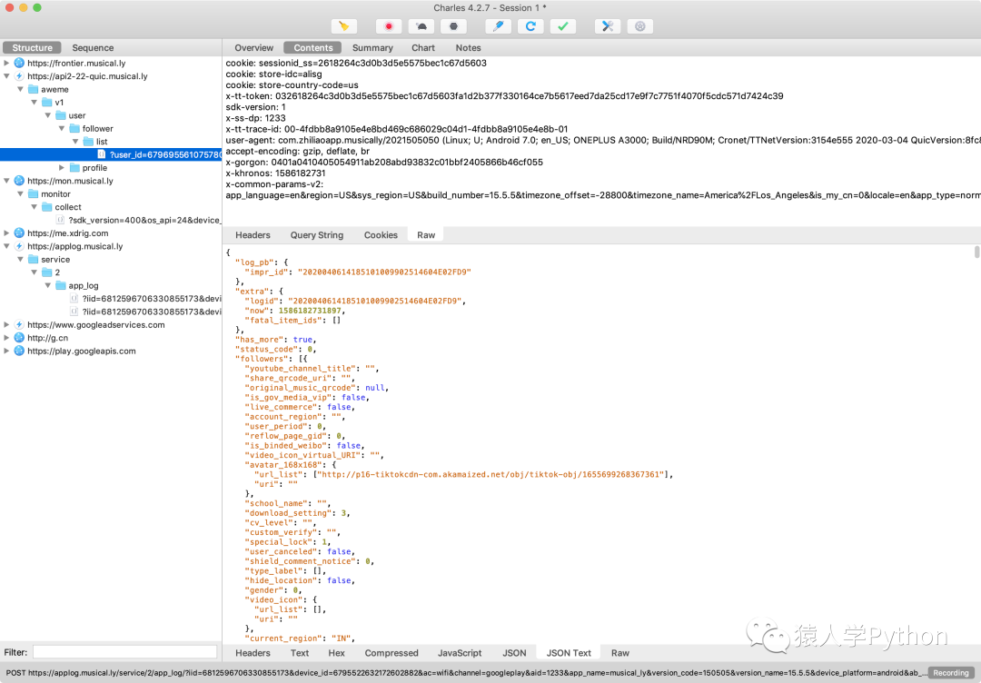The height and width of the screenshot is (683, 981).
Task: Click the globe icon for frontier.musical.ly
Action: click(x=19, y=64)
